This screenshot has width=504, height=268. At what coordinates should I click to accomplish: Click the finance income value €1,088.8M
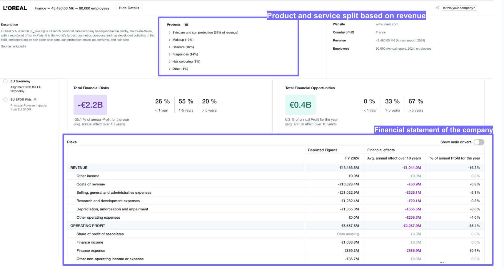tap(350, 242)
